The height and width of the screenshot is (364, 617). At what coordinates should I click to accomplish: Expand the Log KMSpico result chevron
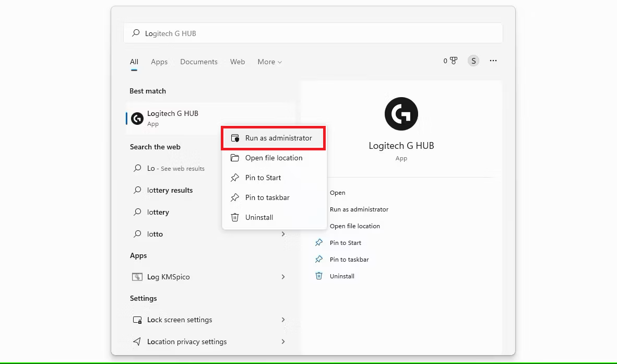click(x=283, y=277)
